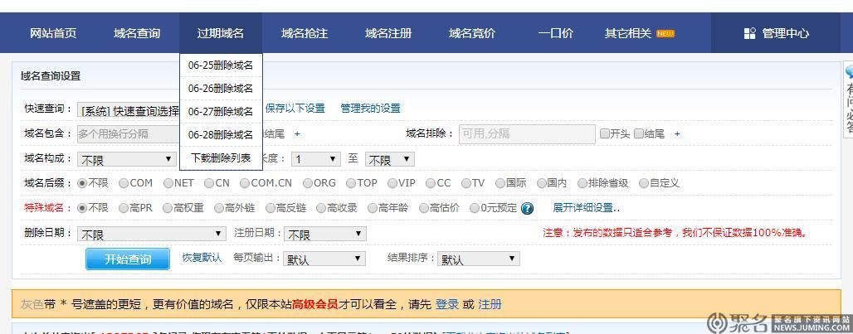The height and width of the screenshot is (334, 853).
Task: Open 域名抢注 navigation item
Action: (x=305, y=33)
